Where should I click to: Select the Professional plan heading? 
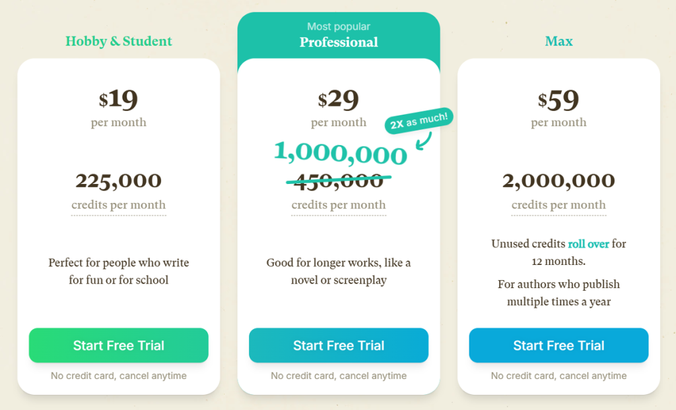[x=339, y=42]
